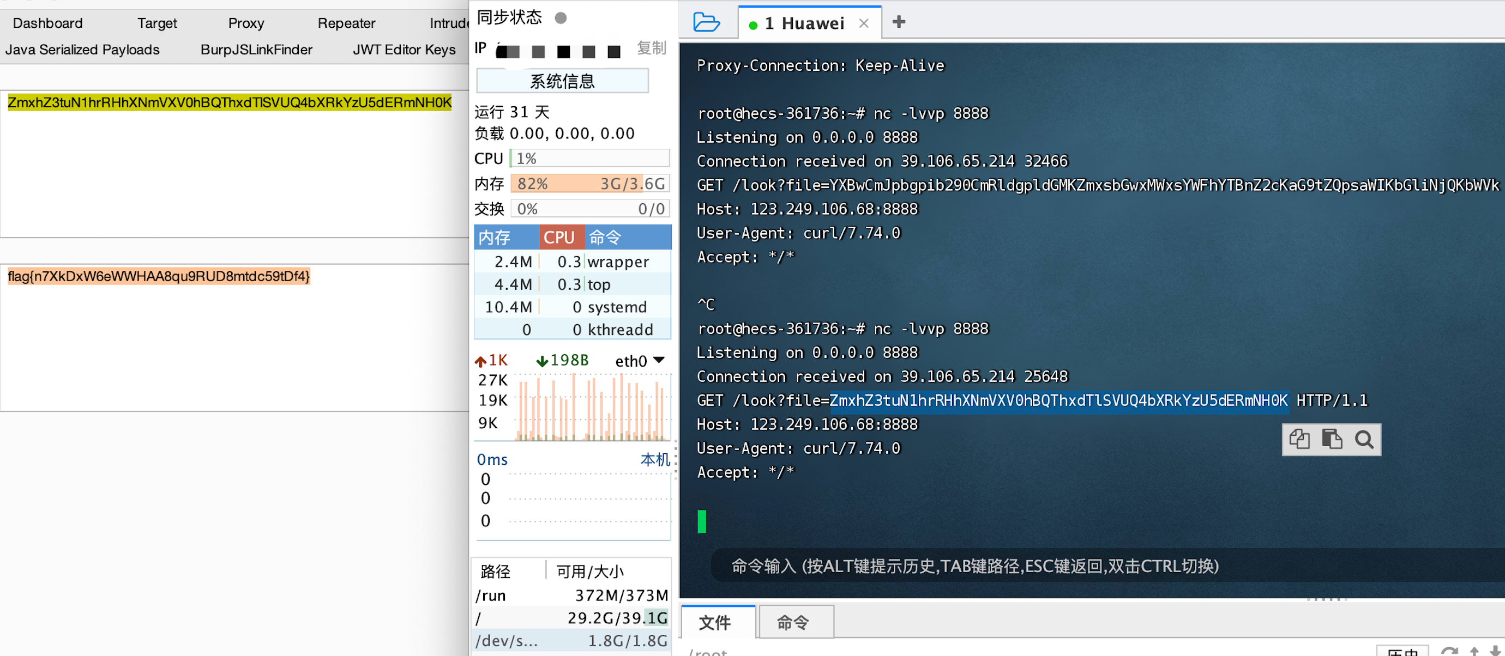Open the Target tab in Burp
The width and height of the screenshot is (1505, 656).
coord(156,23)
